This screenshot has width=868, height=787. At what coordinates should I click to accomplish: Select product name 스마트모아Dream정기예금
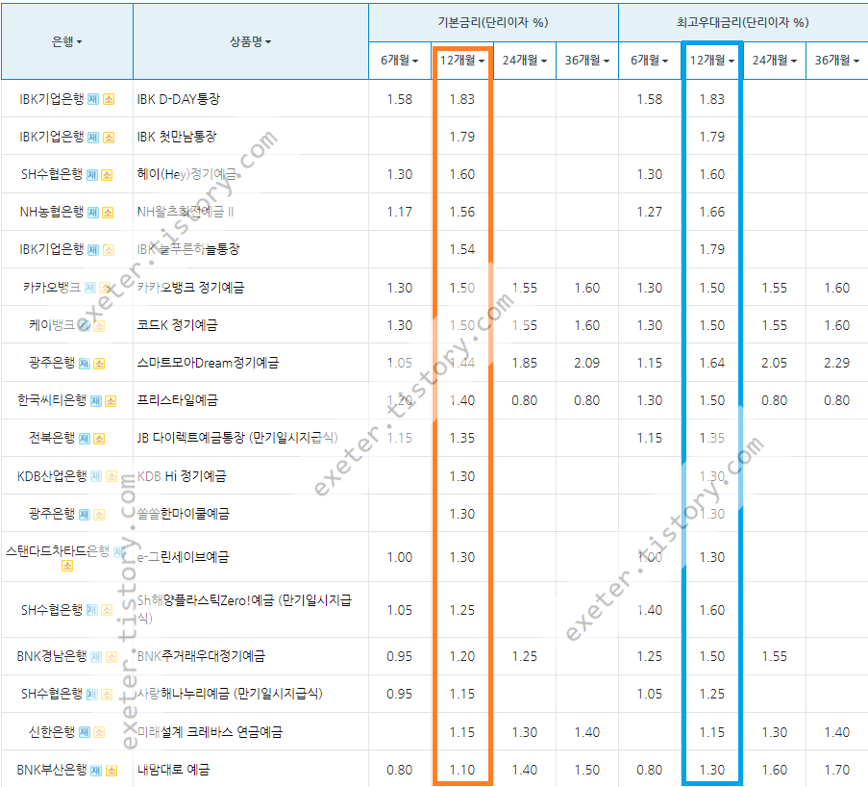tap(208, 363)
